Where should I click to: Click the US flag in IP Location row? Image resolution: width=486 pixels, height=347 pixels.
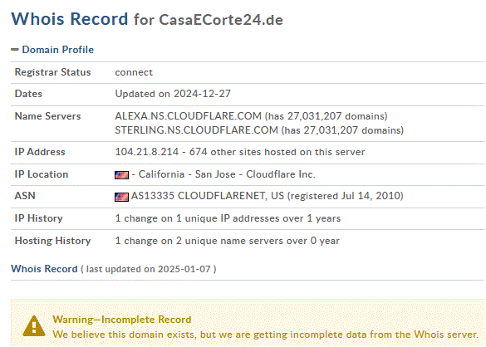tap(121, 175)
